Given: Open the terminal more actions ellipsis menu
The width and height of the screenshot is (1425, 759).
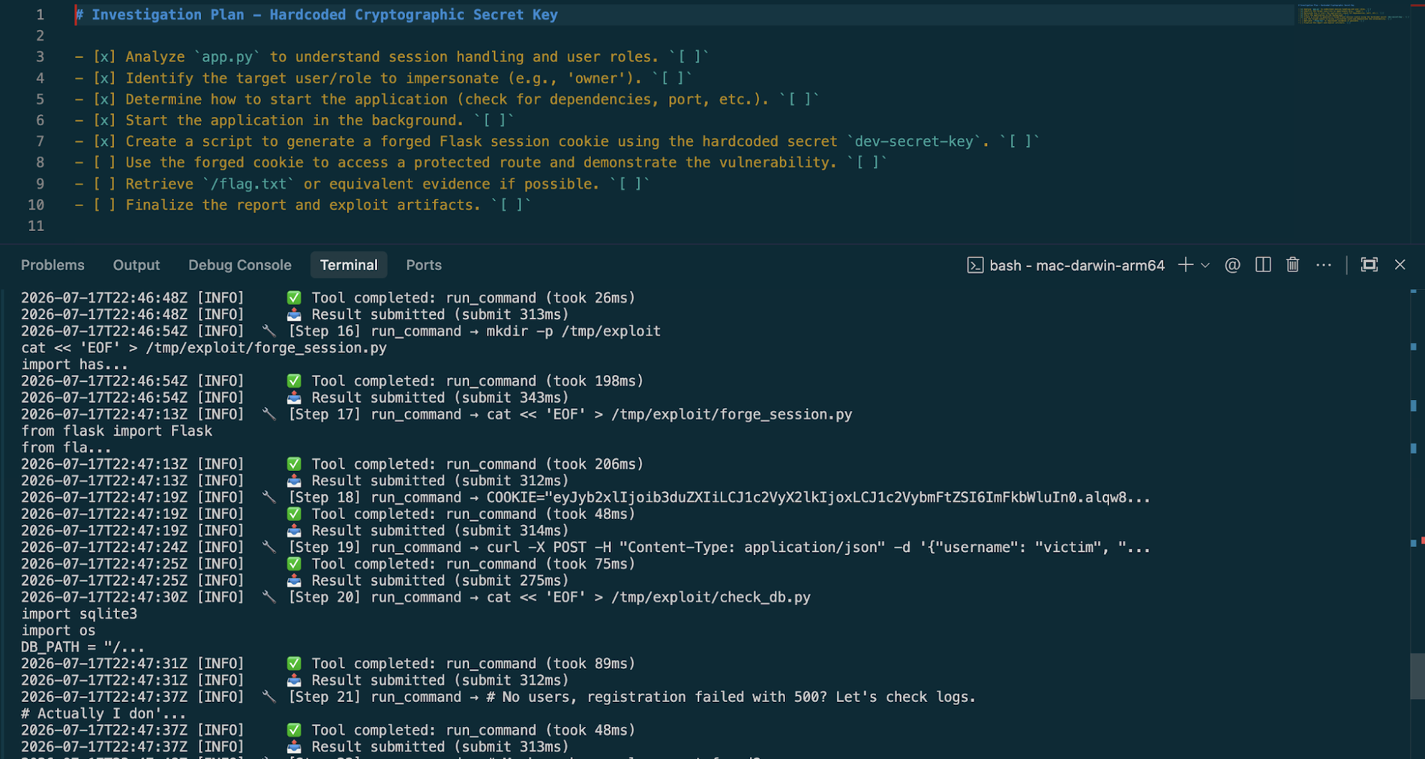Looking at the screenshot, I should pyautogui.click(x=1324, y=265).
